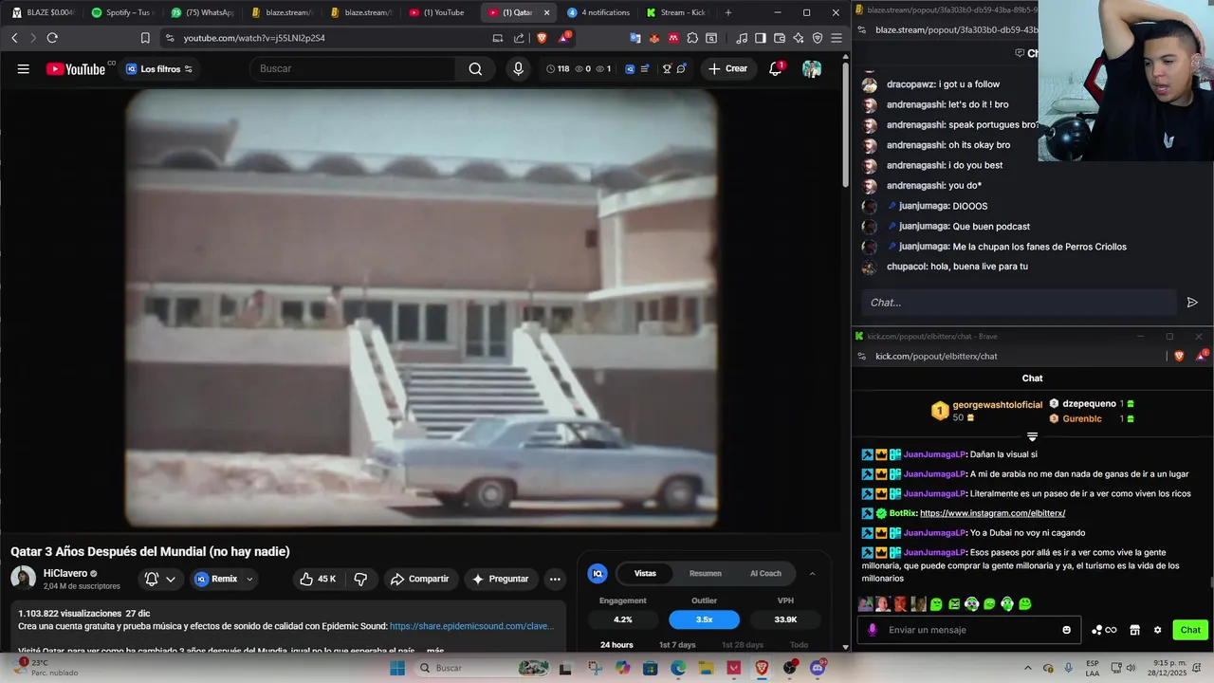Go to the YouTube home logo
The height and width of the screenshot is (683, 1214).
76,68
